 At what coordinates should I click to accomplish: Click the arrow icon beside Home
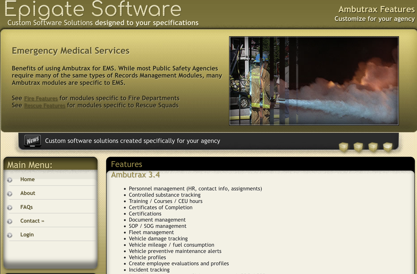click(10, 179)
